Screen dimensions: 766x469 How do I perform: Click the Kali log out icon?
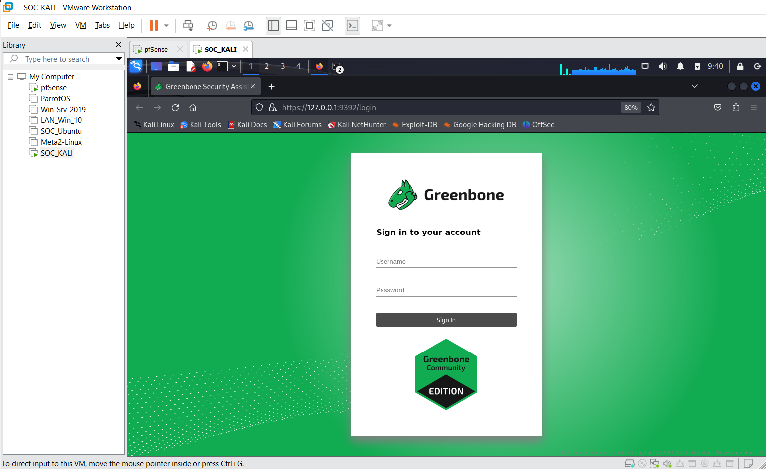click(x=757, y=66)
